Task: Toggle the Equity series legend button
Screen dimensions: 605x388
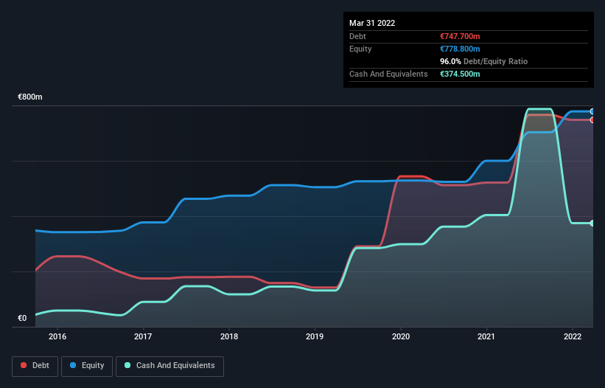Action: [x=87, y=366]
